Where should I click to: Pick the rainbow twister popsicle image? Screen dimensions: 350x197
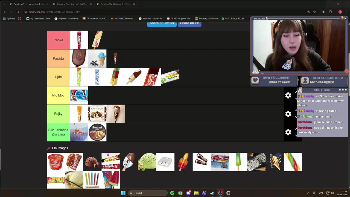coord(293,162)
